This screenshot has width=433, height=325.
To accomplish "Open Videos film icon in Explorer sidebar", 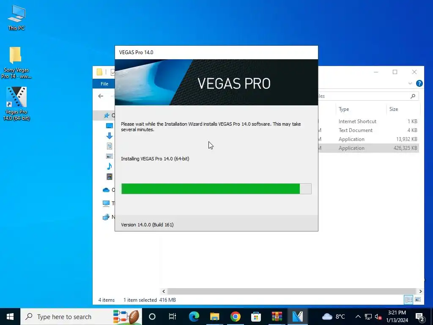I will pyautogui.click(x=110, y=176).
